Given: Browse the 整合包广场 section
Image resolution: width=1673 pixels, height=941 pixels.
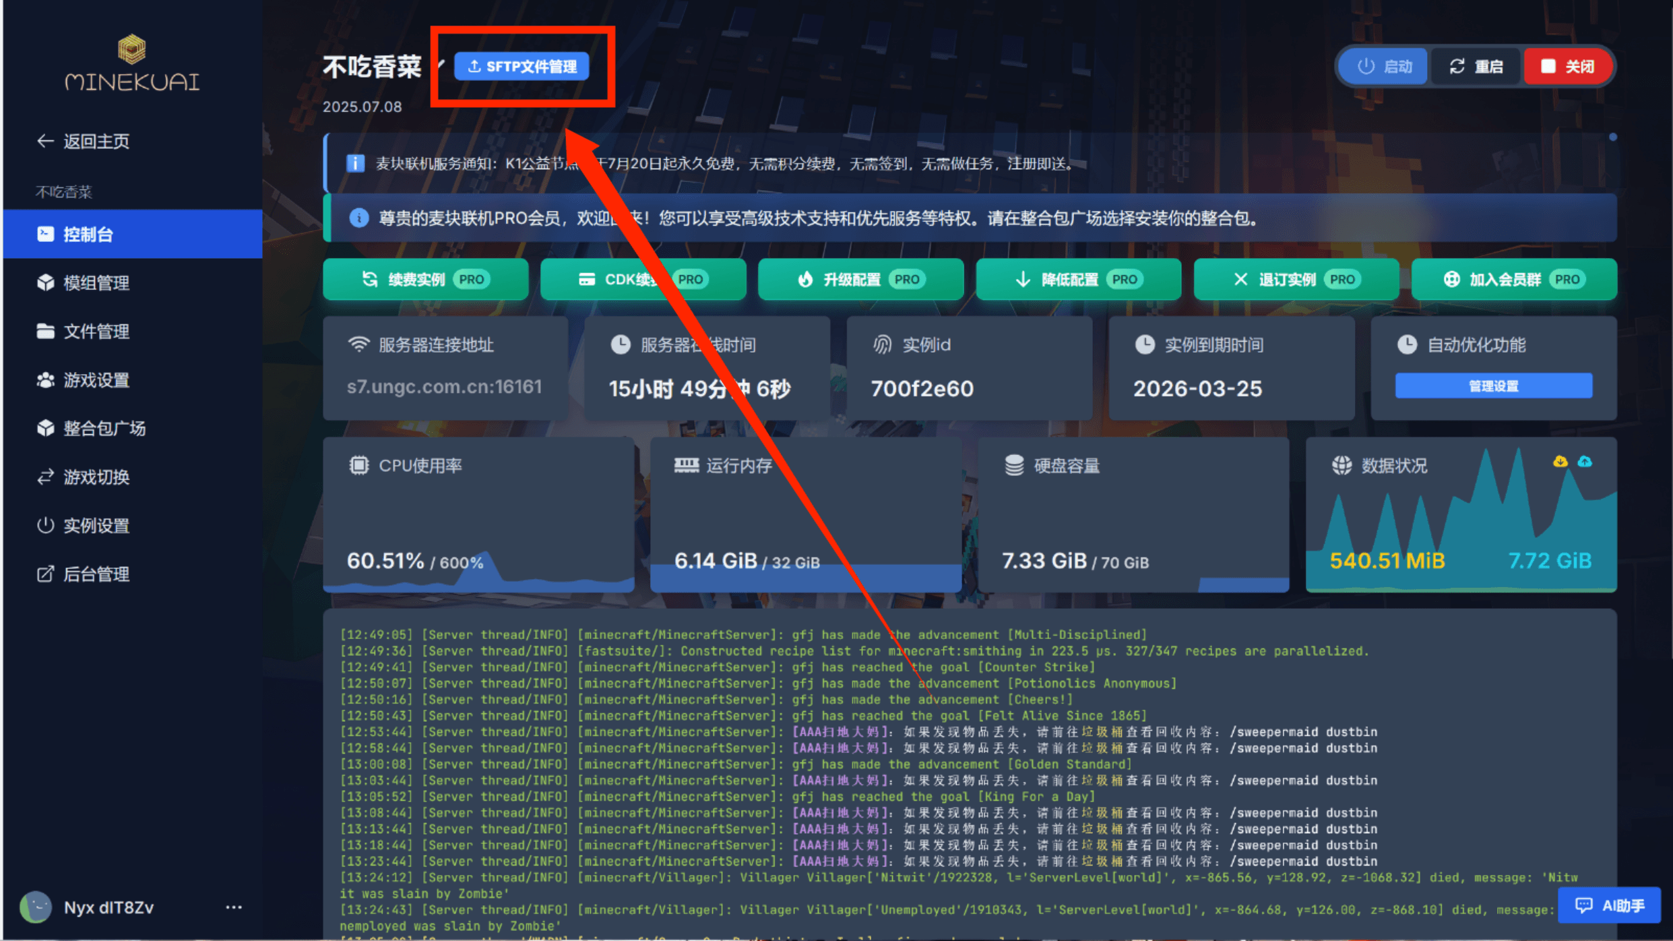Looking at the screenshot, I should pyautogui.click(x=105, y=428).
